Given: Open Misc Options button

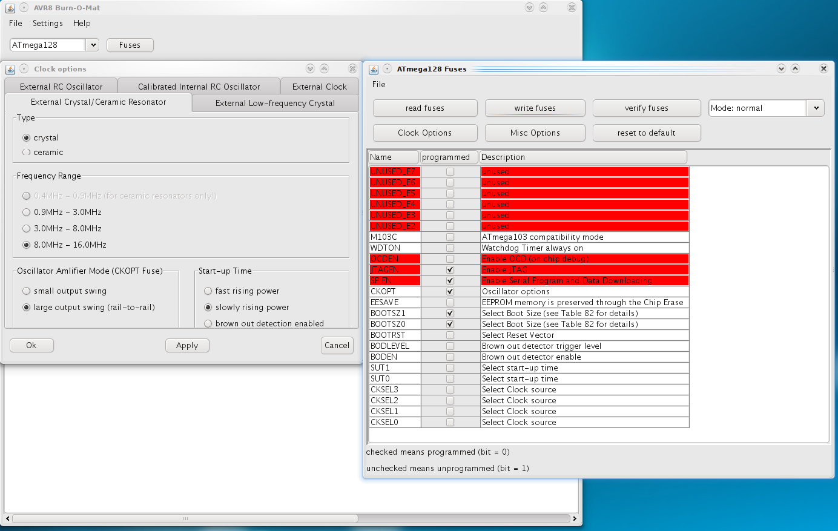Looking at the screenshot, I should [535, 133].
